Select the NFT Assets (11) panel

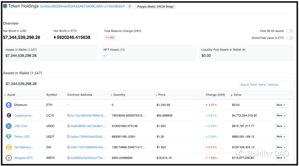[148, 53]
